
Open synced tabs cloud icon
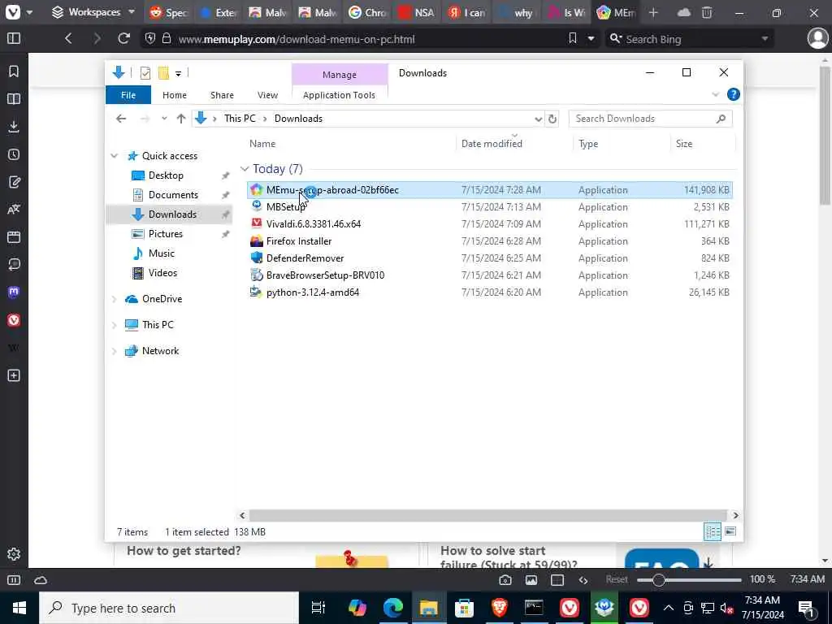click(x=684, y=12)
